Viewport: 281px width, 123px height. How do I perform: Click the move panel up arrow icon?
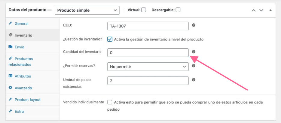click(254, 10)
